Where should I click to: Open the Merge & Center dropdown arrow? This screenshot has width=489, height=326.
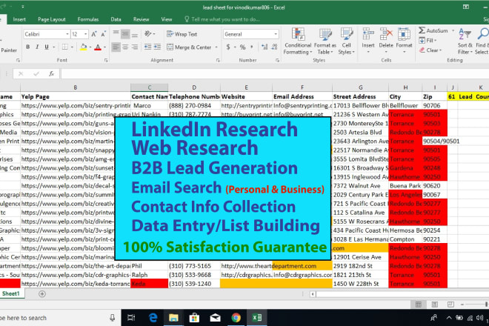point(216,47)
